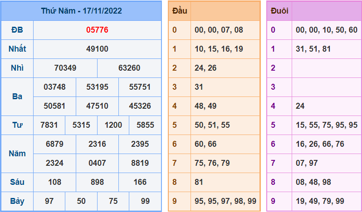Click the Năm row label
Screen dimensions: 362x212
coord(17,154)
